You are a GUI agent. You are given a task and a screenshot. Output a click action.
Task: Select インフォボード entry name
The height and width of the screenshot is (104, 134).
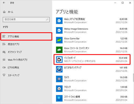click(70, 58)
